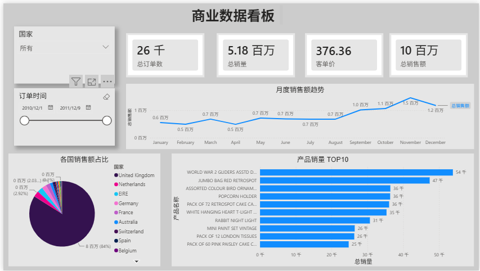
Task: Clear the order time selection with the eraser
Action: pyautogui.click(x=106, y=97)
